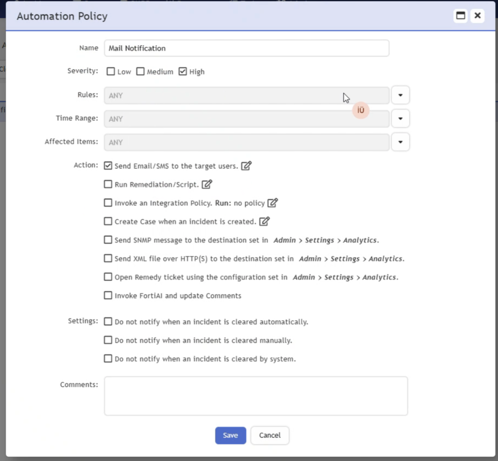Click edit icon for Integration Policy

(x=273, y=203)
